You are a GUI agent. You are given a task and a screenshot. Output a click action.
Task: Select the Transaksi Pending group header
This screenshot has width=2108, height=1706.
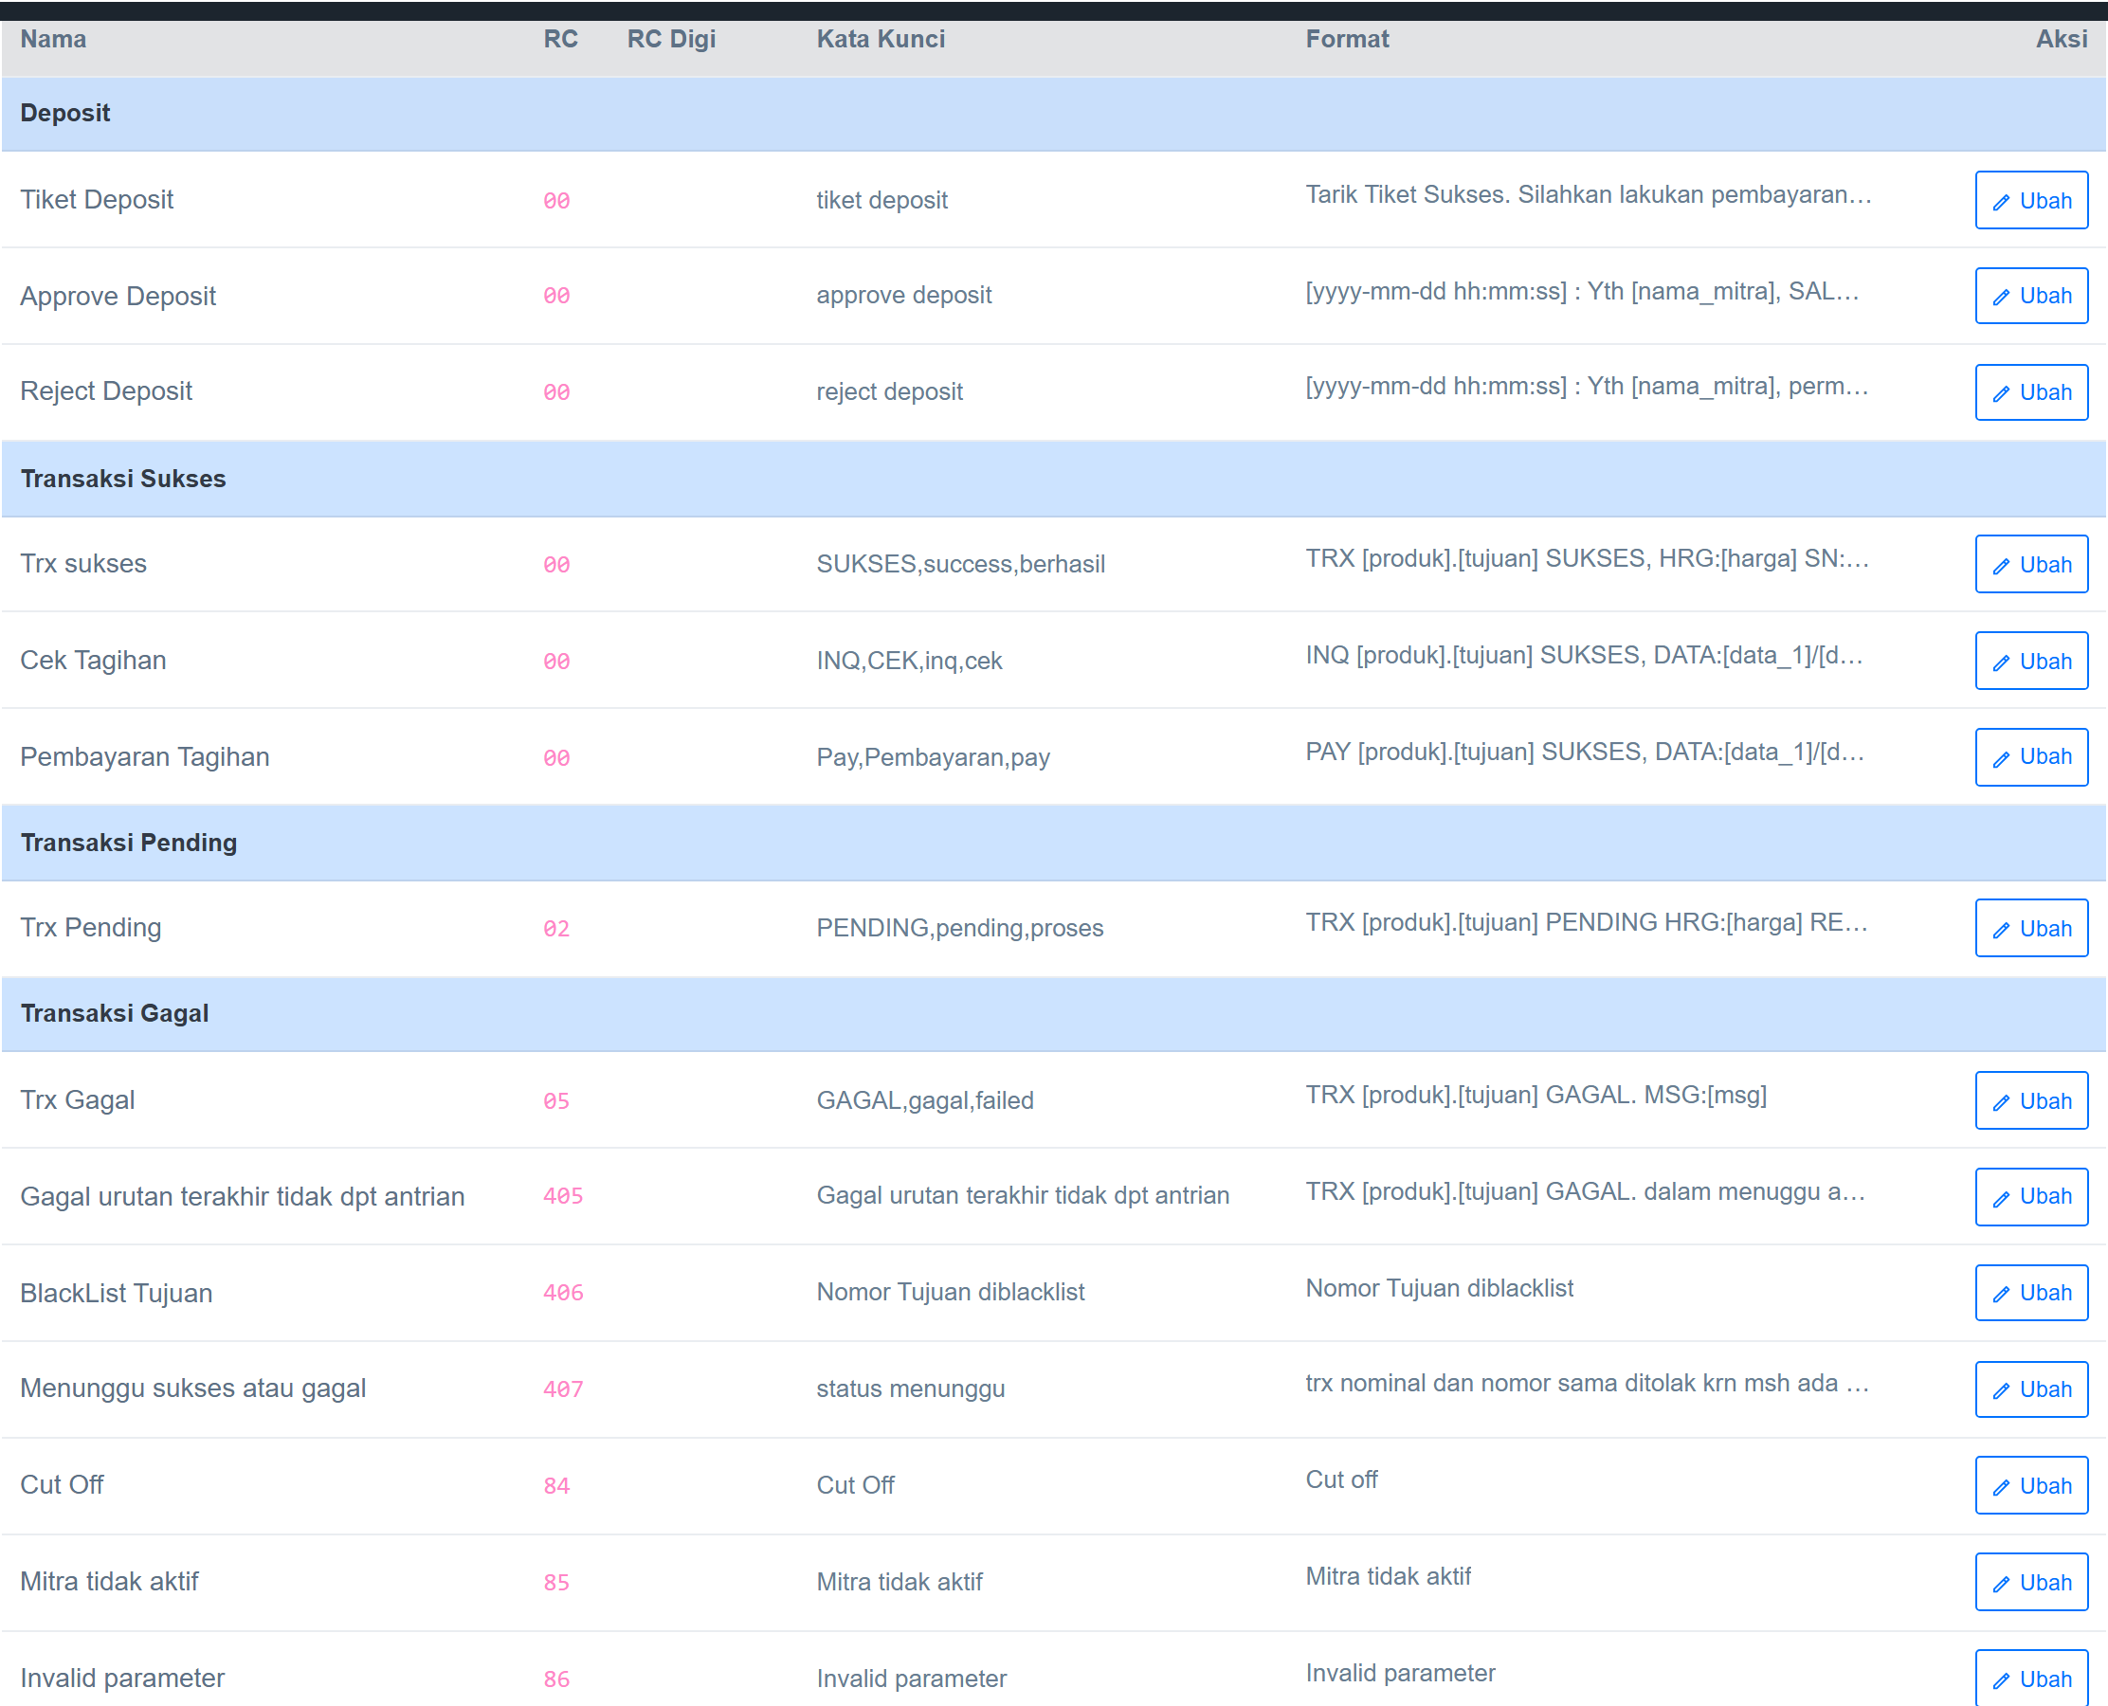1053,844
